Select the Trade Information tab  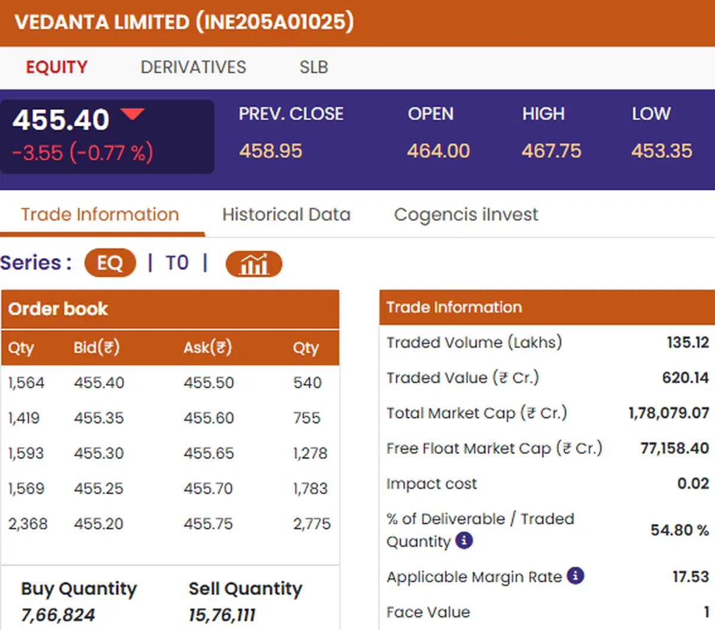tap(100, 214)
